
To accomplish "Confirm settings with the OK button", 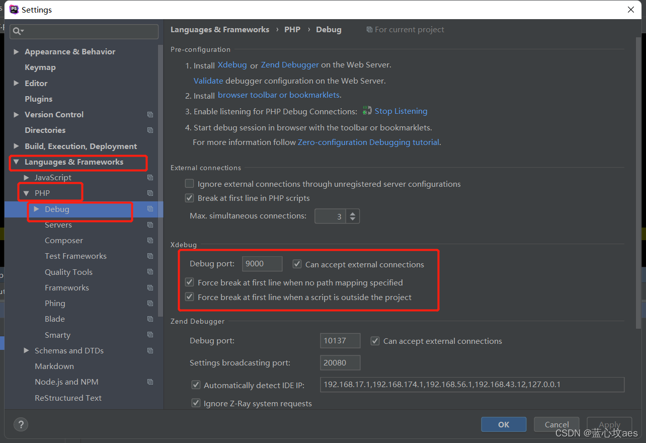I will 504,424.
